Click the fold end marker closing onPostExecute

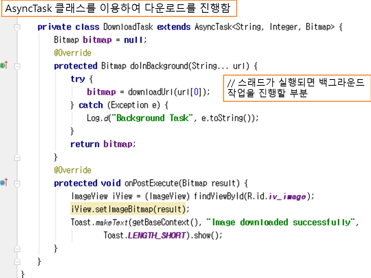[x=17, y=247]
